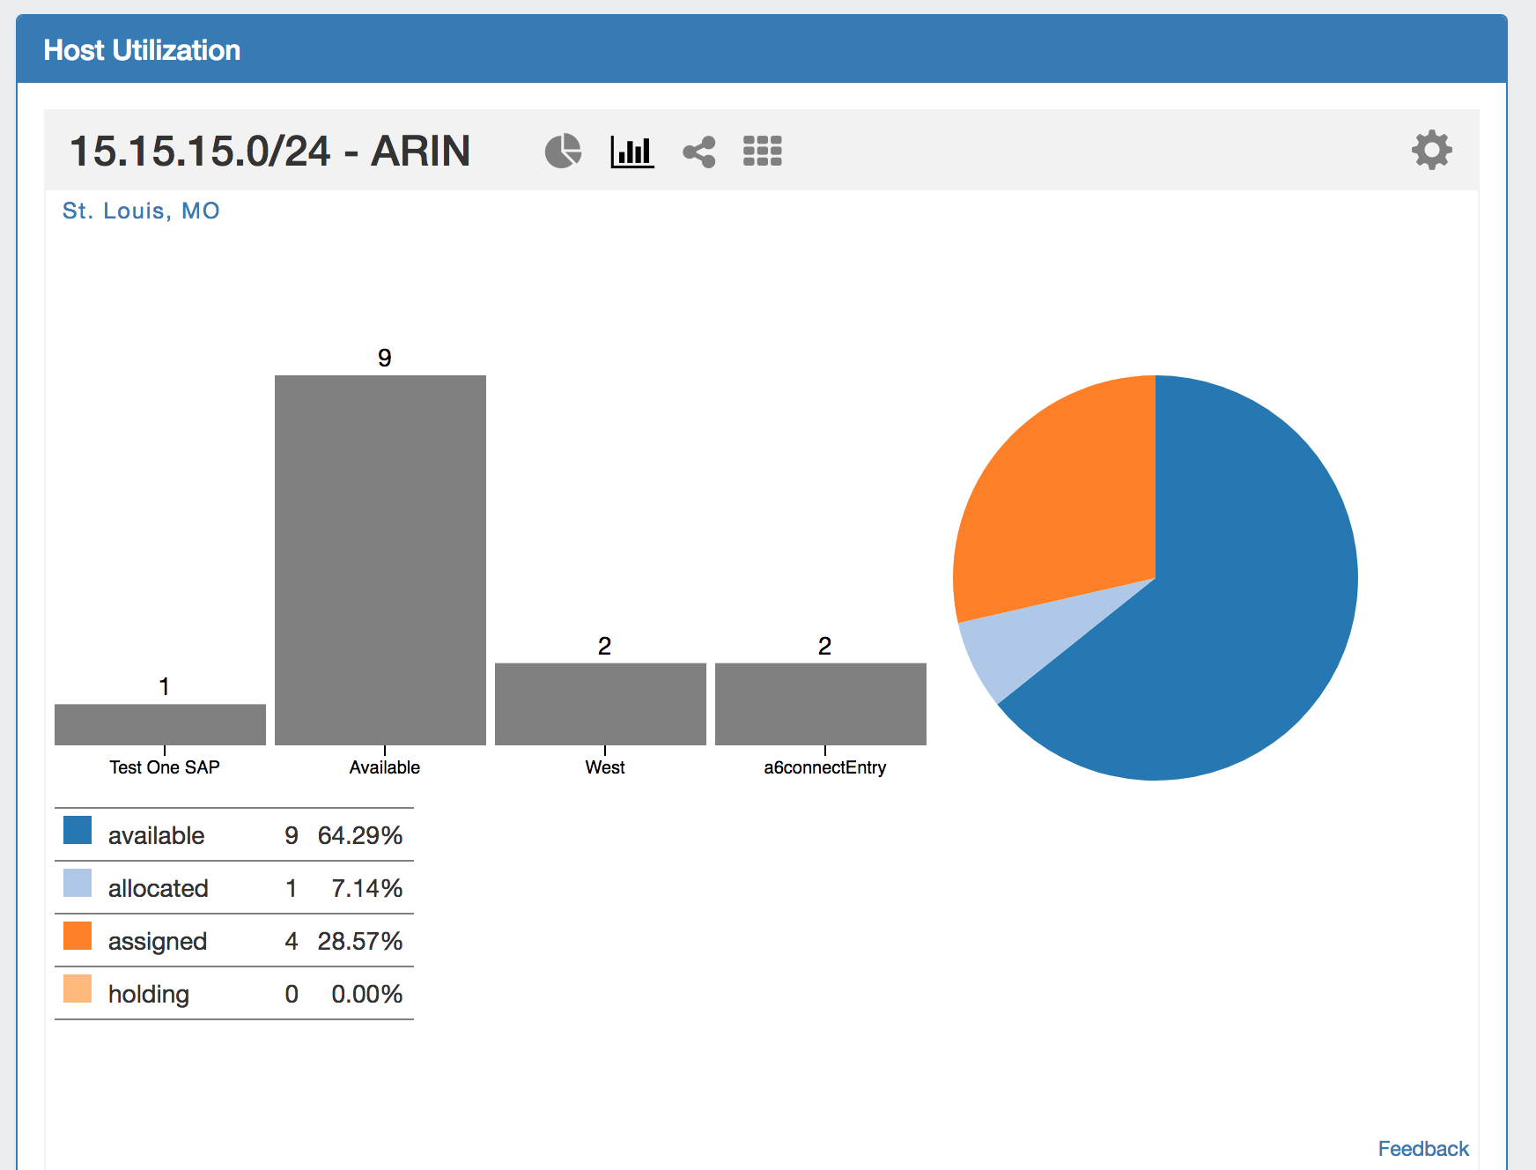This screenshot has width=1536, height=1170.
Task: Click the 15.15.15.0/24 - ARIN title
Action: 270,151
